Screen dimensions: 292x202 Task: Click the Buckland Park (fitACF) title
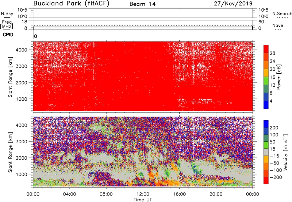(x=71, y=4)
